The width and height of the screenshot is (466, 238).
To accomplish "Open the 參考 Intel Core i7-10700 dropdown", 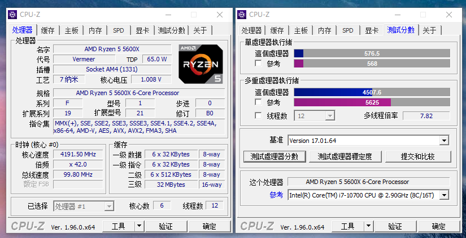I will pyautogui.click(x=445, y=195).
